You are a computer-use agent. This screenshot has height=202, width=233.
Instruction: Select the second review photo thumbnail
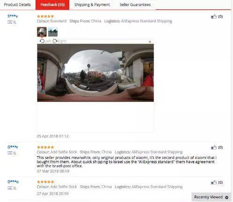53,32
